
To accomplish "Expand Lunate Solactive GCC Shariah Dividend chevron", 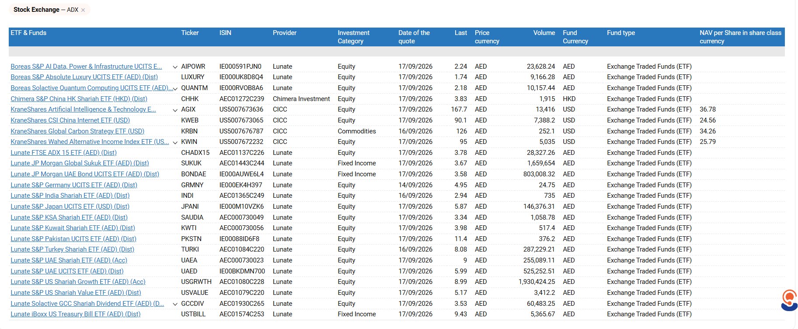I will coord(175,304).
